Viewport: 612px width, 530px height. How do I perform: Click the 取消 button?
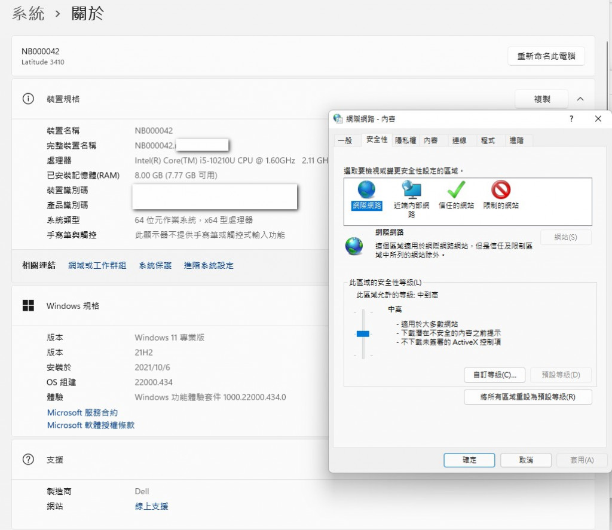[x=526, y=460]
